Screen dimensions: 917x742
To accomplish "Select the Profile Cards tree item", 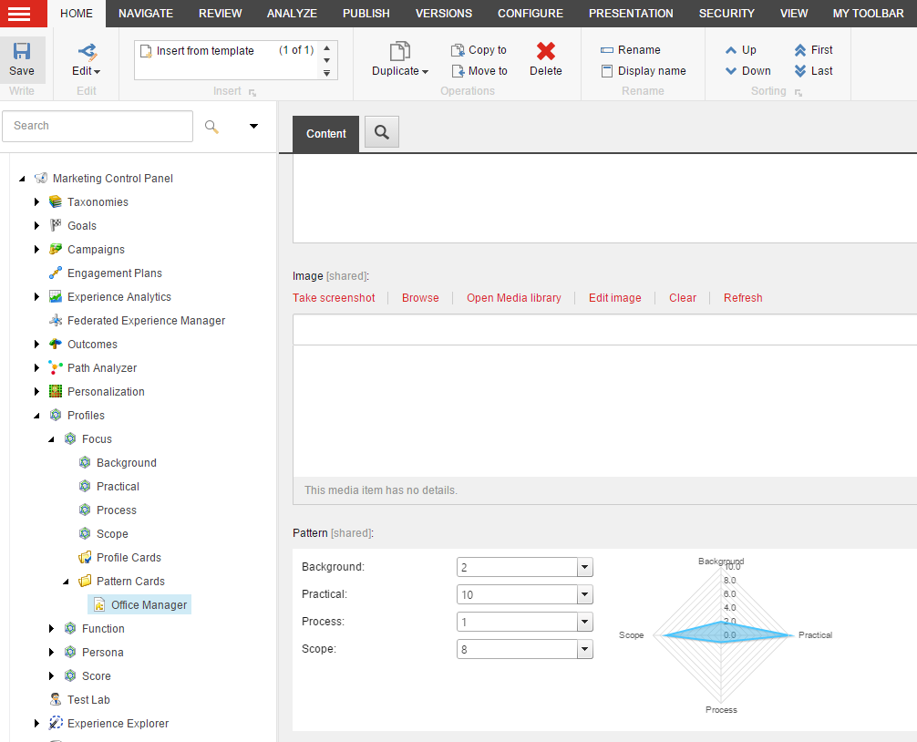I will [x=129, y=558].
